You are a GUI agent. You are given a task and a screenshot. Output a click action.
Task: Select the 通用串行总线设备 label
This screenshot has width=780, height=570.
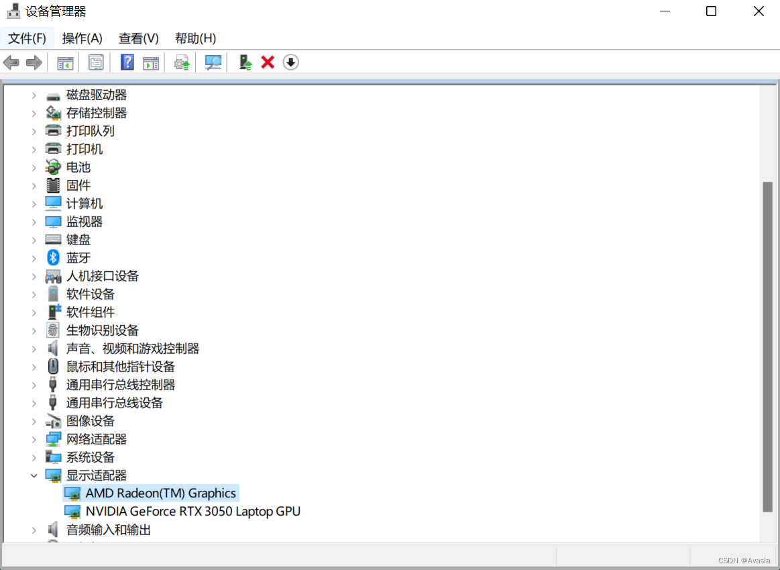pos(115,403)
